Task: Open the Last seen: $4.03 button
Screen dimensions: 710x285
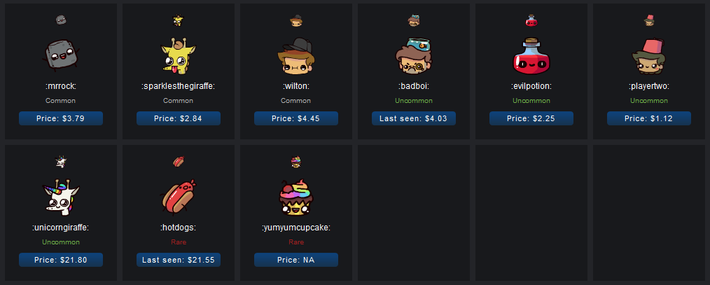Action: 413,118
